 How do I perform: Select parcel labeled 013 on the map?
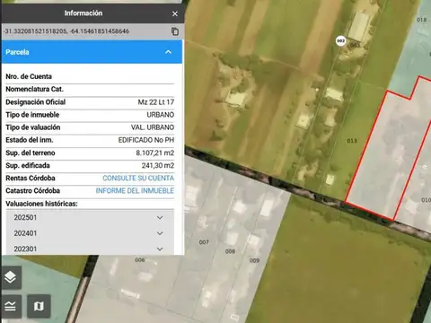click(352, 141)
